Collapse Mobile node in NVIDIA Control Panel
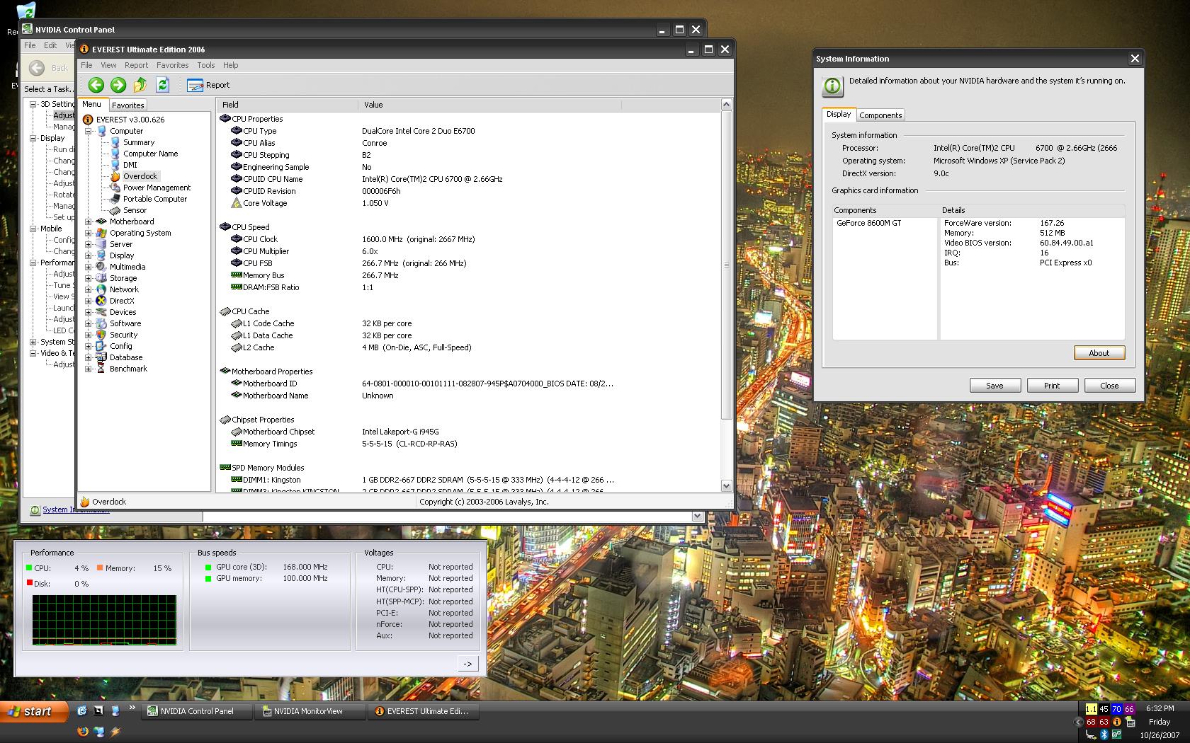 33,229
